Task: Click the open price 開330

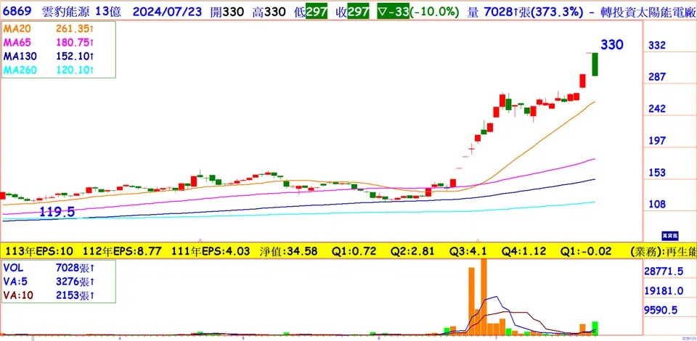Action: (227, 11)
